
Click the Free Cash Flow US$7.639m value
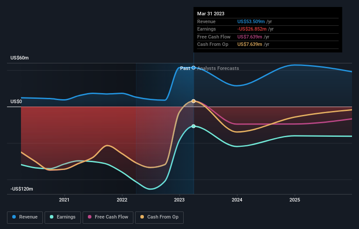point(250,37)
